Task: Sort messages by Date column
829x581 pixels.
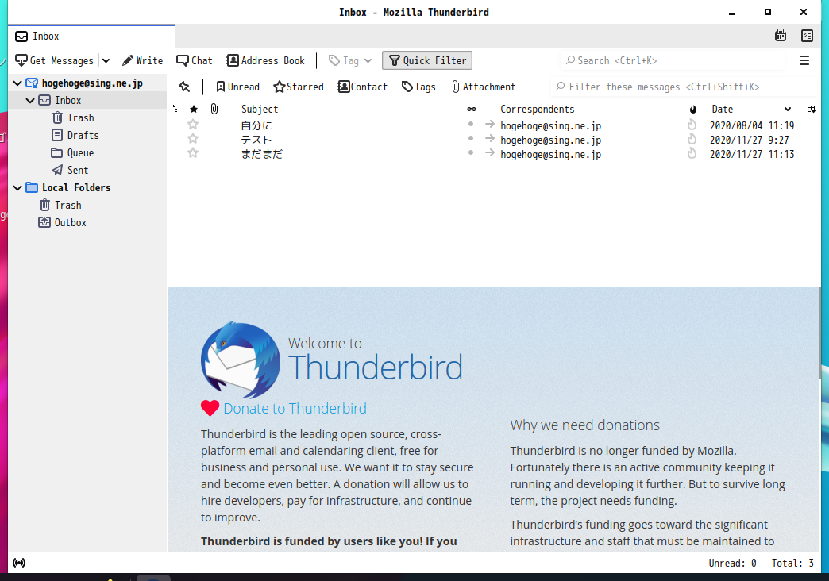Action: 723,109
